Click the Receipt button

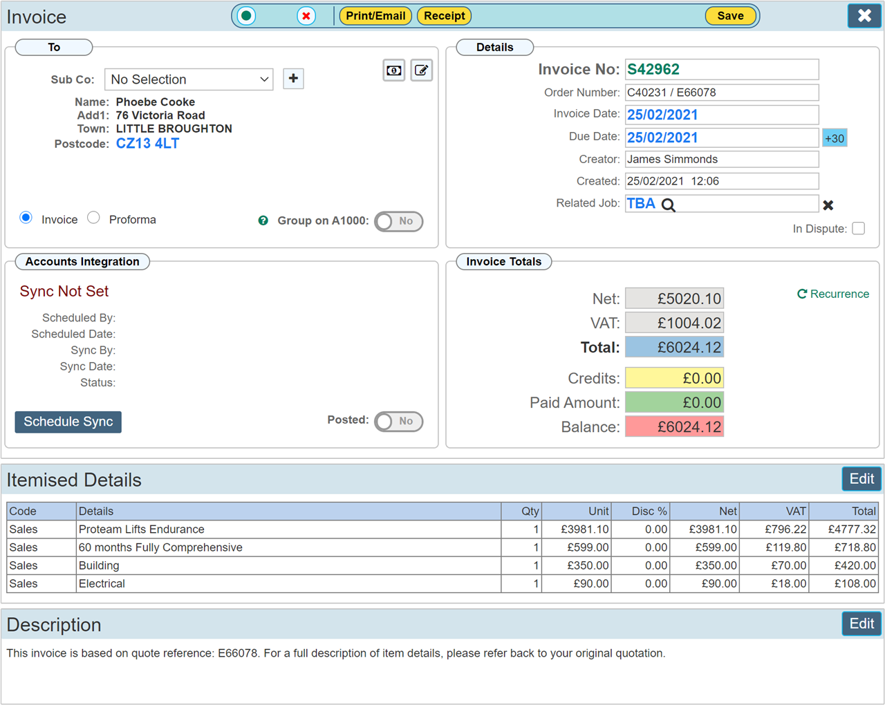tap(445, 16)
